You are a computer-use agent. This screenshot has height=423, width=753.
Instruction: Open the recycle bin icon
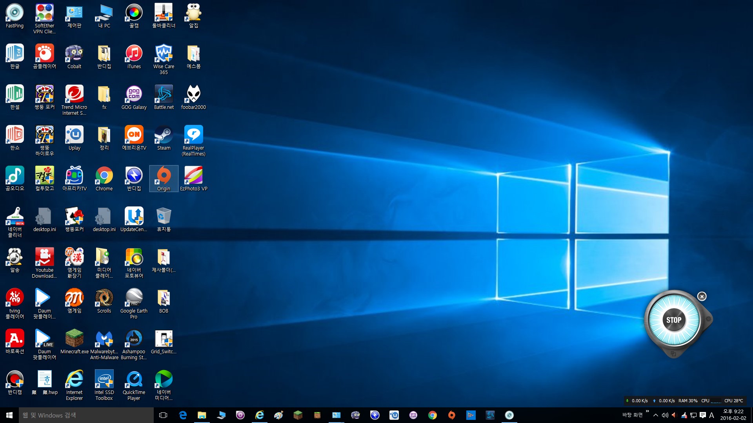[164, 220]
